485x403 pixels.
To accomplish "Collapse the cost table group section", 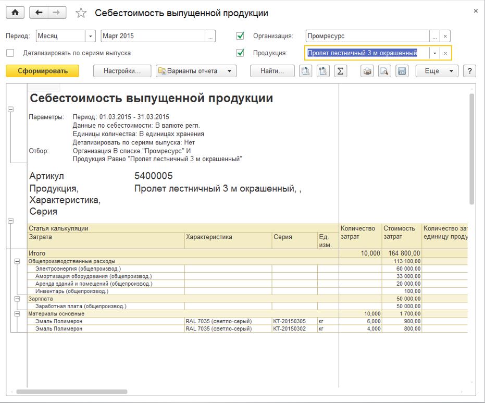I will (x=10, y=221).
